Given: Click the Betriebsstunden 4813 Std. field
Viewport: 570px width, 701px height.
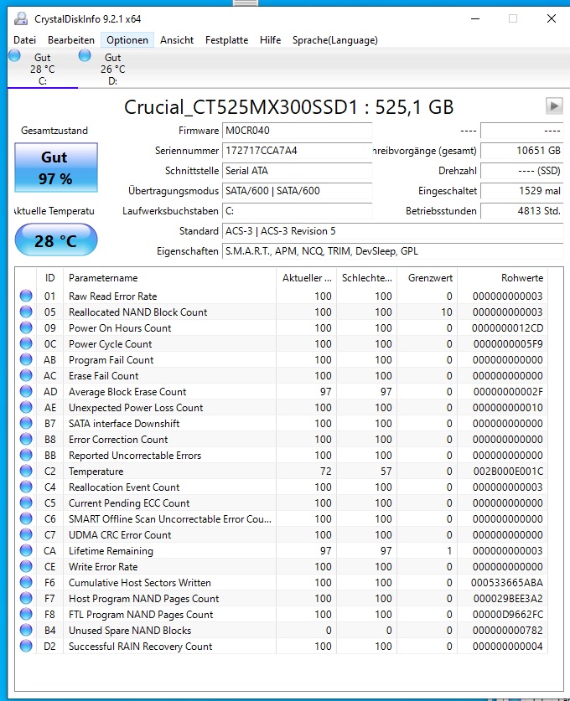Looking at the screenshot, I should 521,211.
